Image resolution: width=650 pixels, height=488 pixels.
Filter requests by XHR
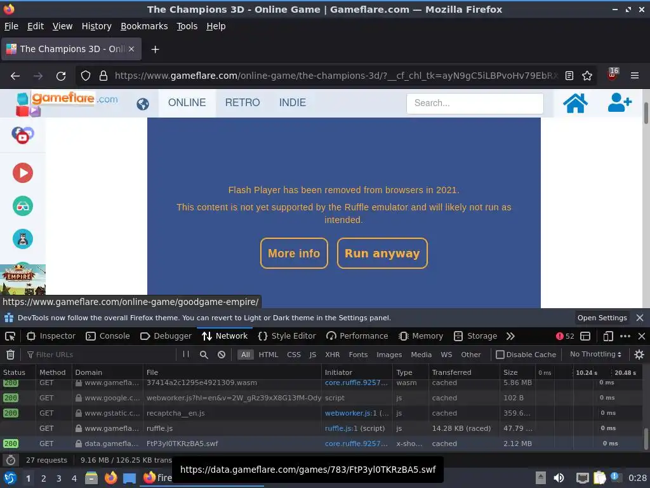(332, 355)
